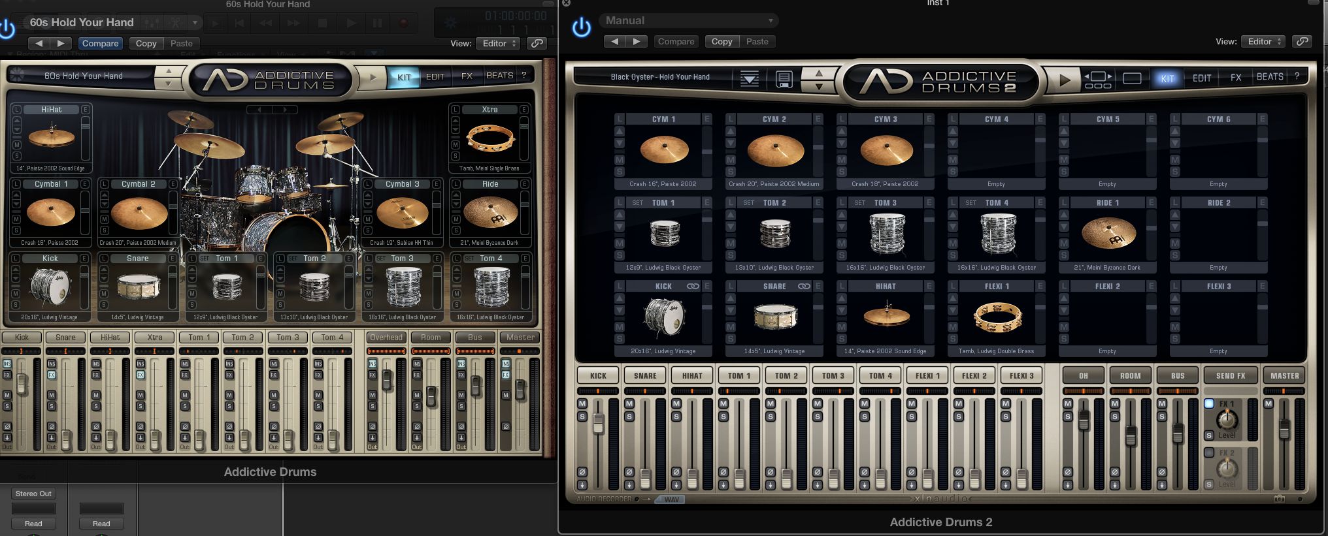Image resolution: width=1328 pixels, height=536 pixels.
Task: Select previous kitpiece arrow on CYM 1 slot
Action: (x=620, y=131)
